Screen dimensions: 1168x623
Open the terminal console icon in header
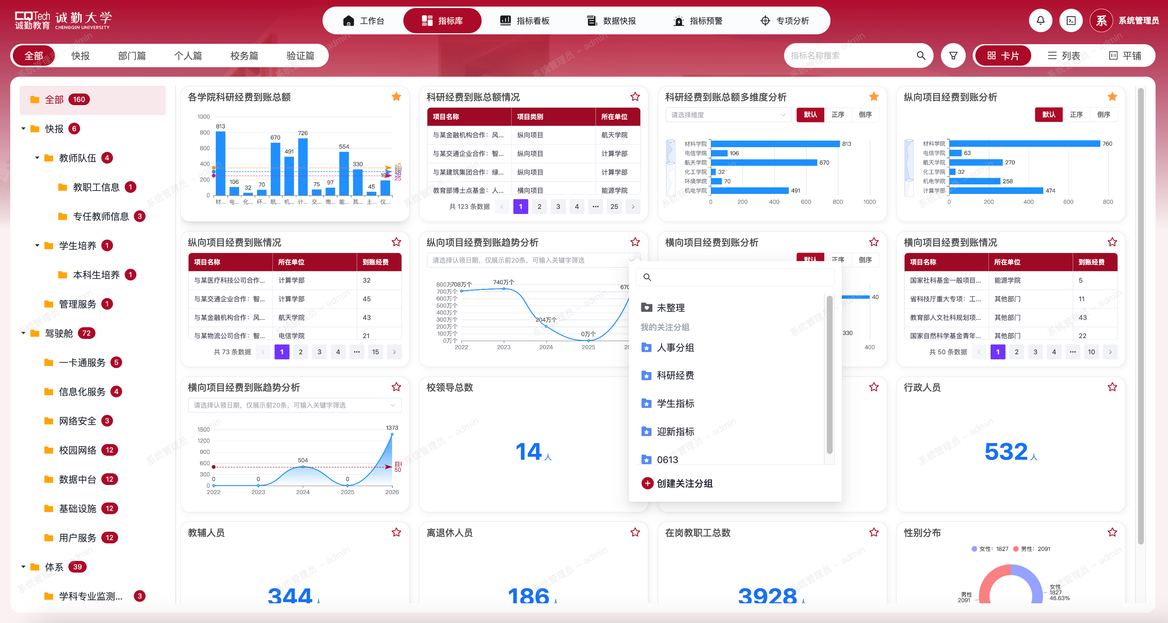point(1071,20)
